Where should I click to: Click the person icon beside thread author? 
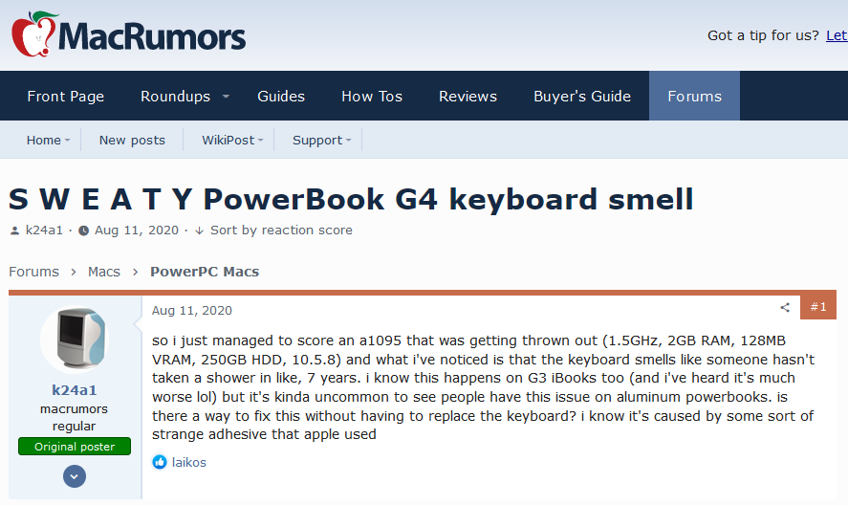[15, 231]
